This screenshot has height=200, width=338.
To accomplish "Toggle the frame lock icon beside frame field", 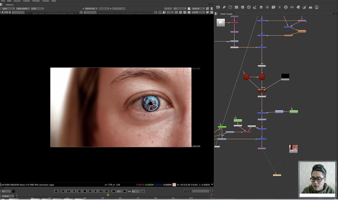I will 13,191.
